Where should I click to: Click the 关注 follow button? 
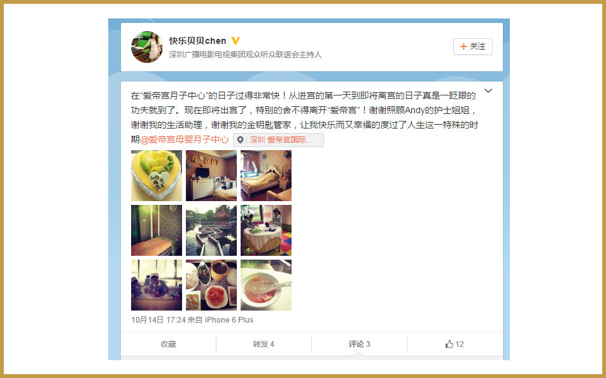473,46
